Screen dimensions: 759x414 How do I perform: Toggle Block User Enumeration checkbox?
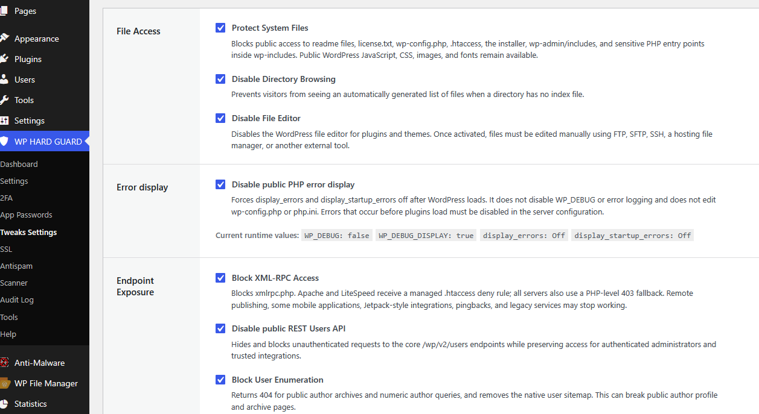click(220, 380)
